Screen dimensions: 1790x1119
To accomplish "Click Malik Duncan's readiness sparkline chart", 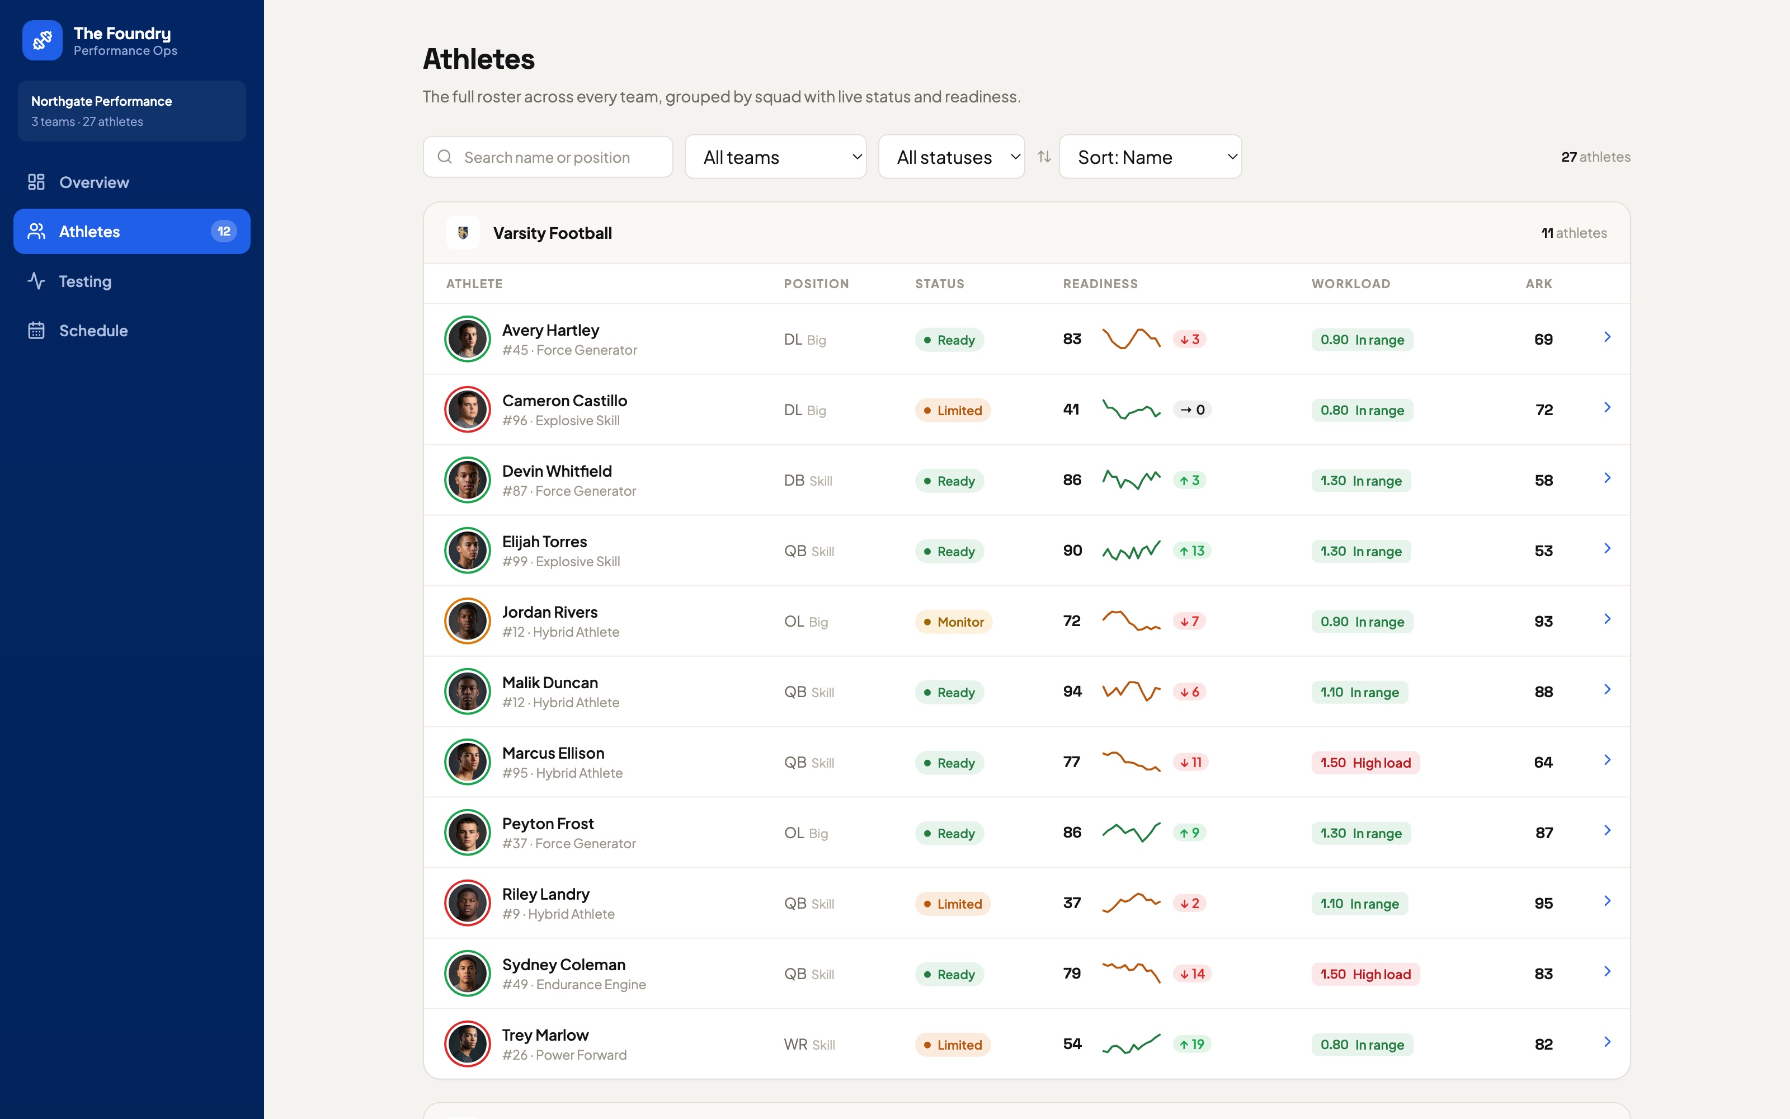I will (1131, 691).
